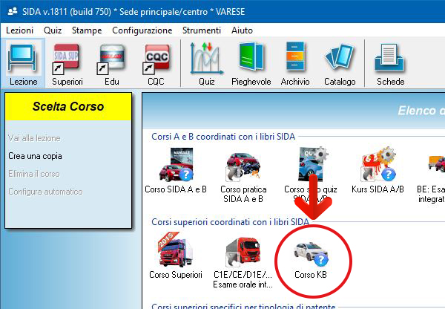Select the Edu toolbar icon
This screenshot has width=445, height=309.
112,63
